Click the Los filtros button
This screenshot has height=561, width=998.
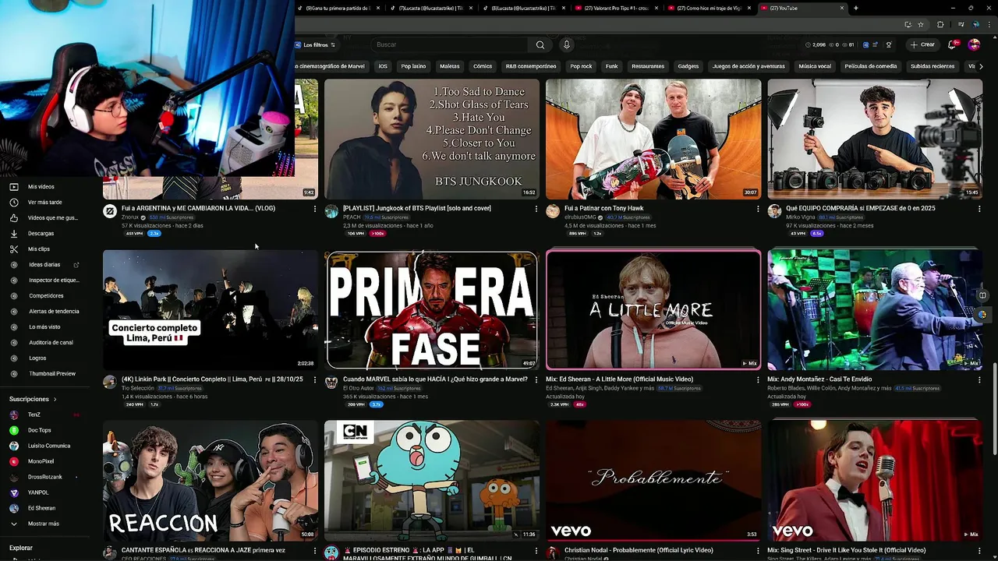click(x=316, y=45)
